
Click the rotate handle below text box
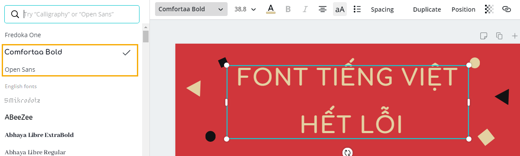[348, 152]
